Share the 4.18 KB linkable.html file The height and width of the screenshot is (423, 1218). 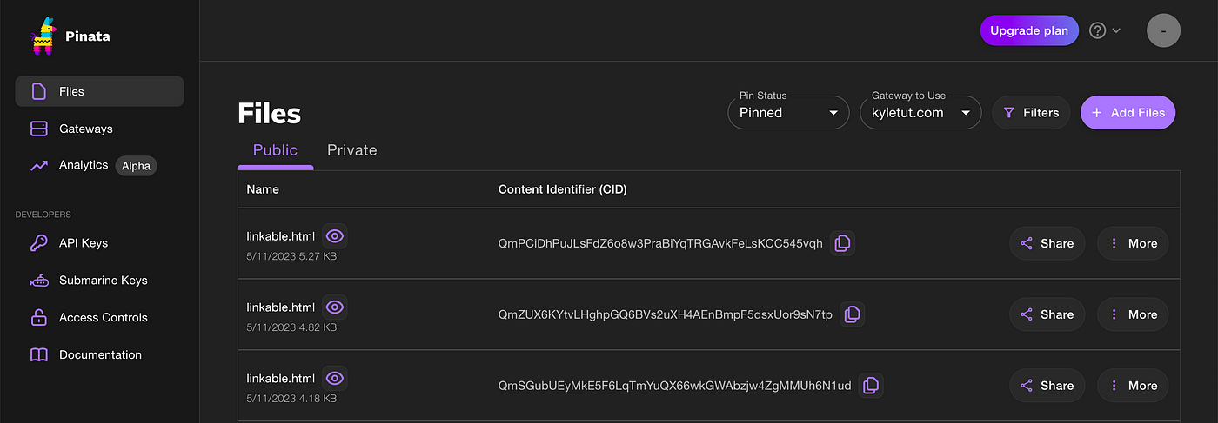coord(1047,386)
